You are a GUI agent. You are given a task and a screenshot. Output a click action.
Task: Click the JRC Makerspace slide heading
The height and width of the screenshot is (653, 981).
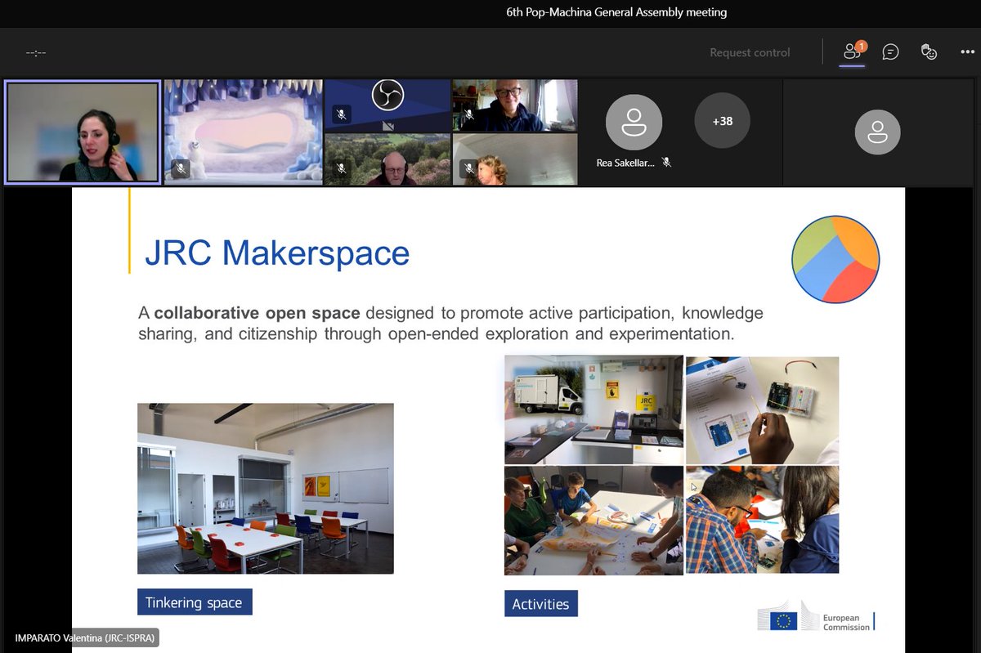click(277, 253)
